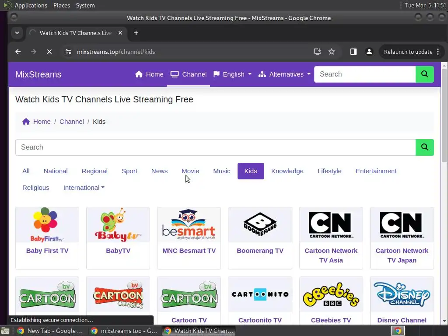448x336 pixels.
Task: Select the Entertainment category tab
Action: click(x=376, y=171)
